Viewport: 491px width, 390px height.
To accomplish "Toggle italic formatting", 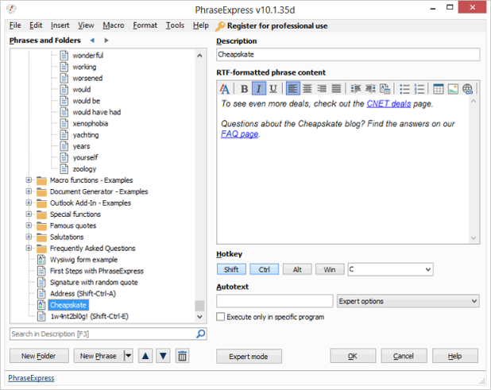I will [x=259, y=89].
